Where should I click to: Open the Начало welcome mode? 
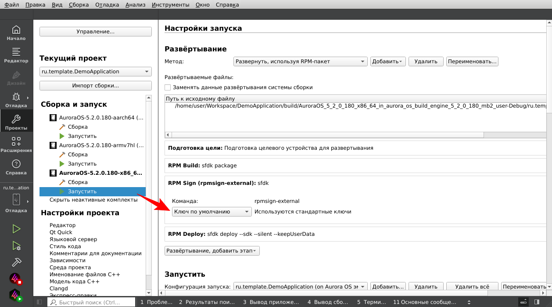point(16,33)
